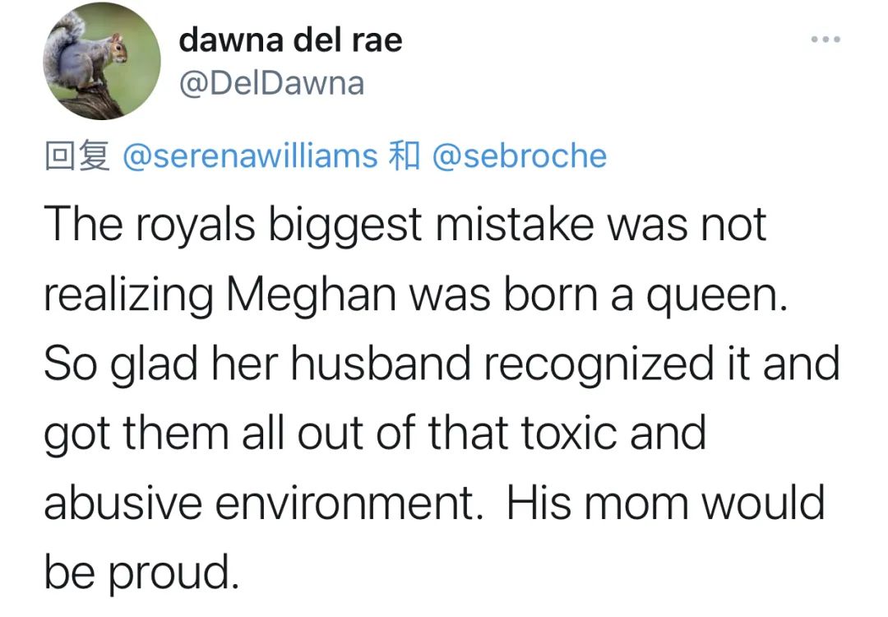Click the word realizing in tweet
Screen dimensions: 888x617
click(128, 295)
